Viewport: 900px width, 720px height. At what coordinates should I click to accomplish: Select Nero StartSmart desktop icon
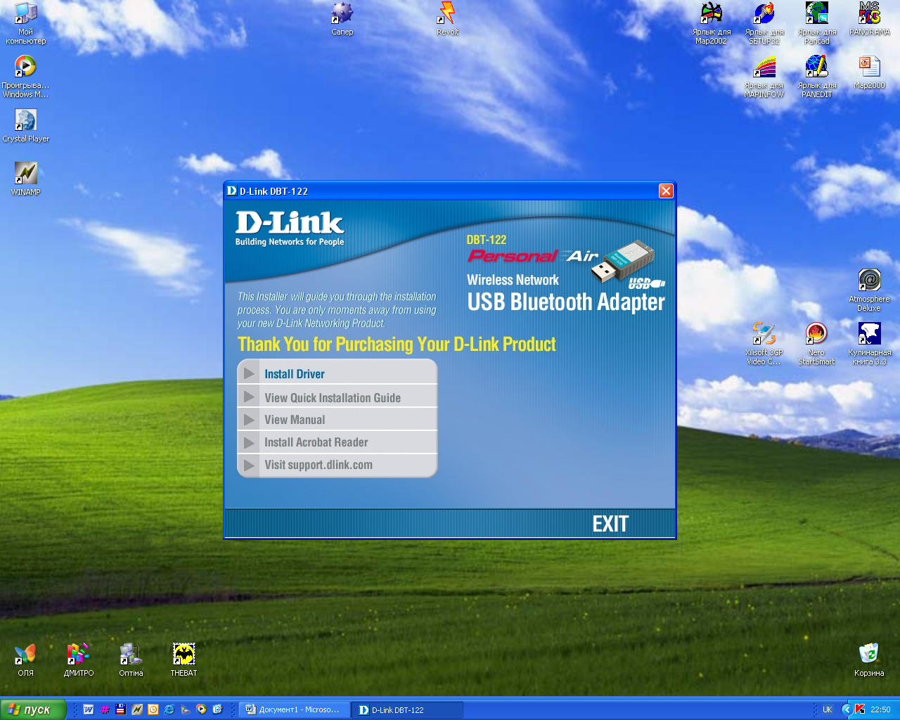coord(817,344)
